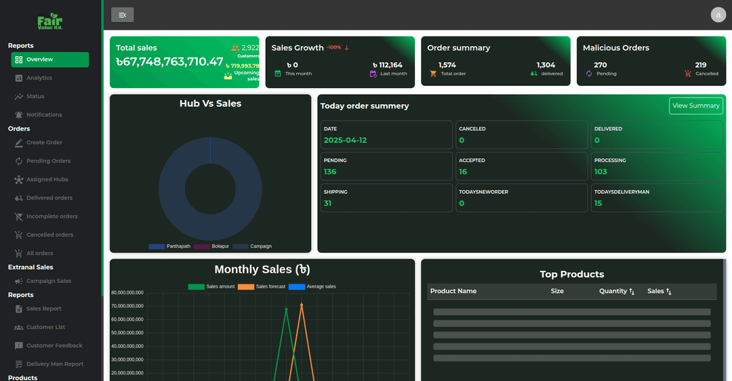Click the PENDING 136 tile
The width and height of the screenshot is (732, 381).
click(x=386, y=166)
